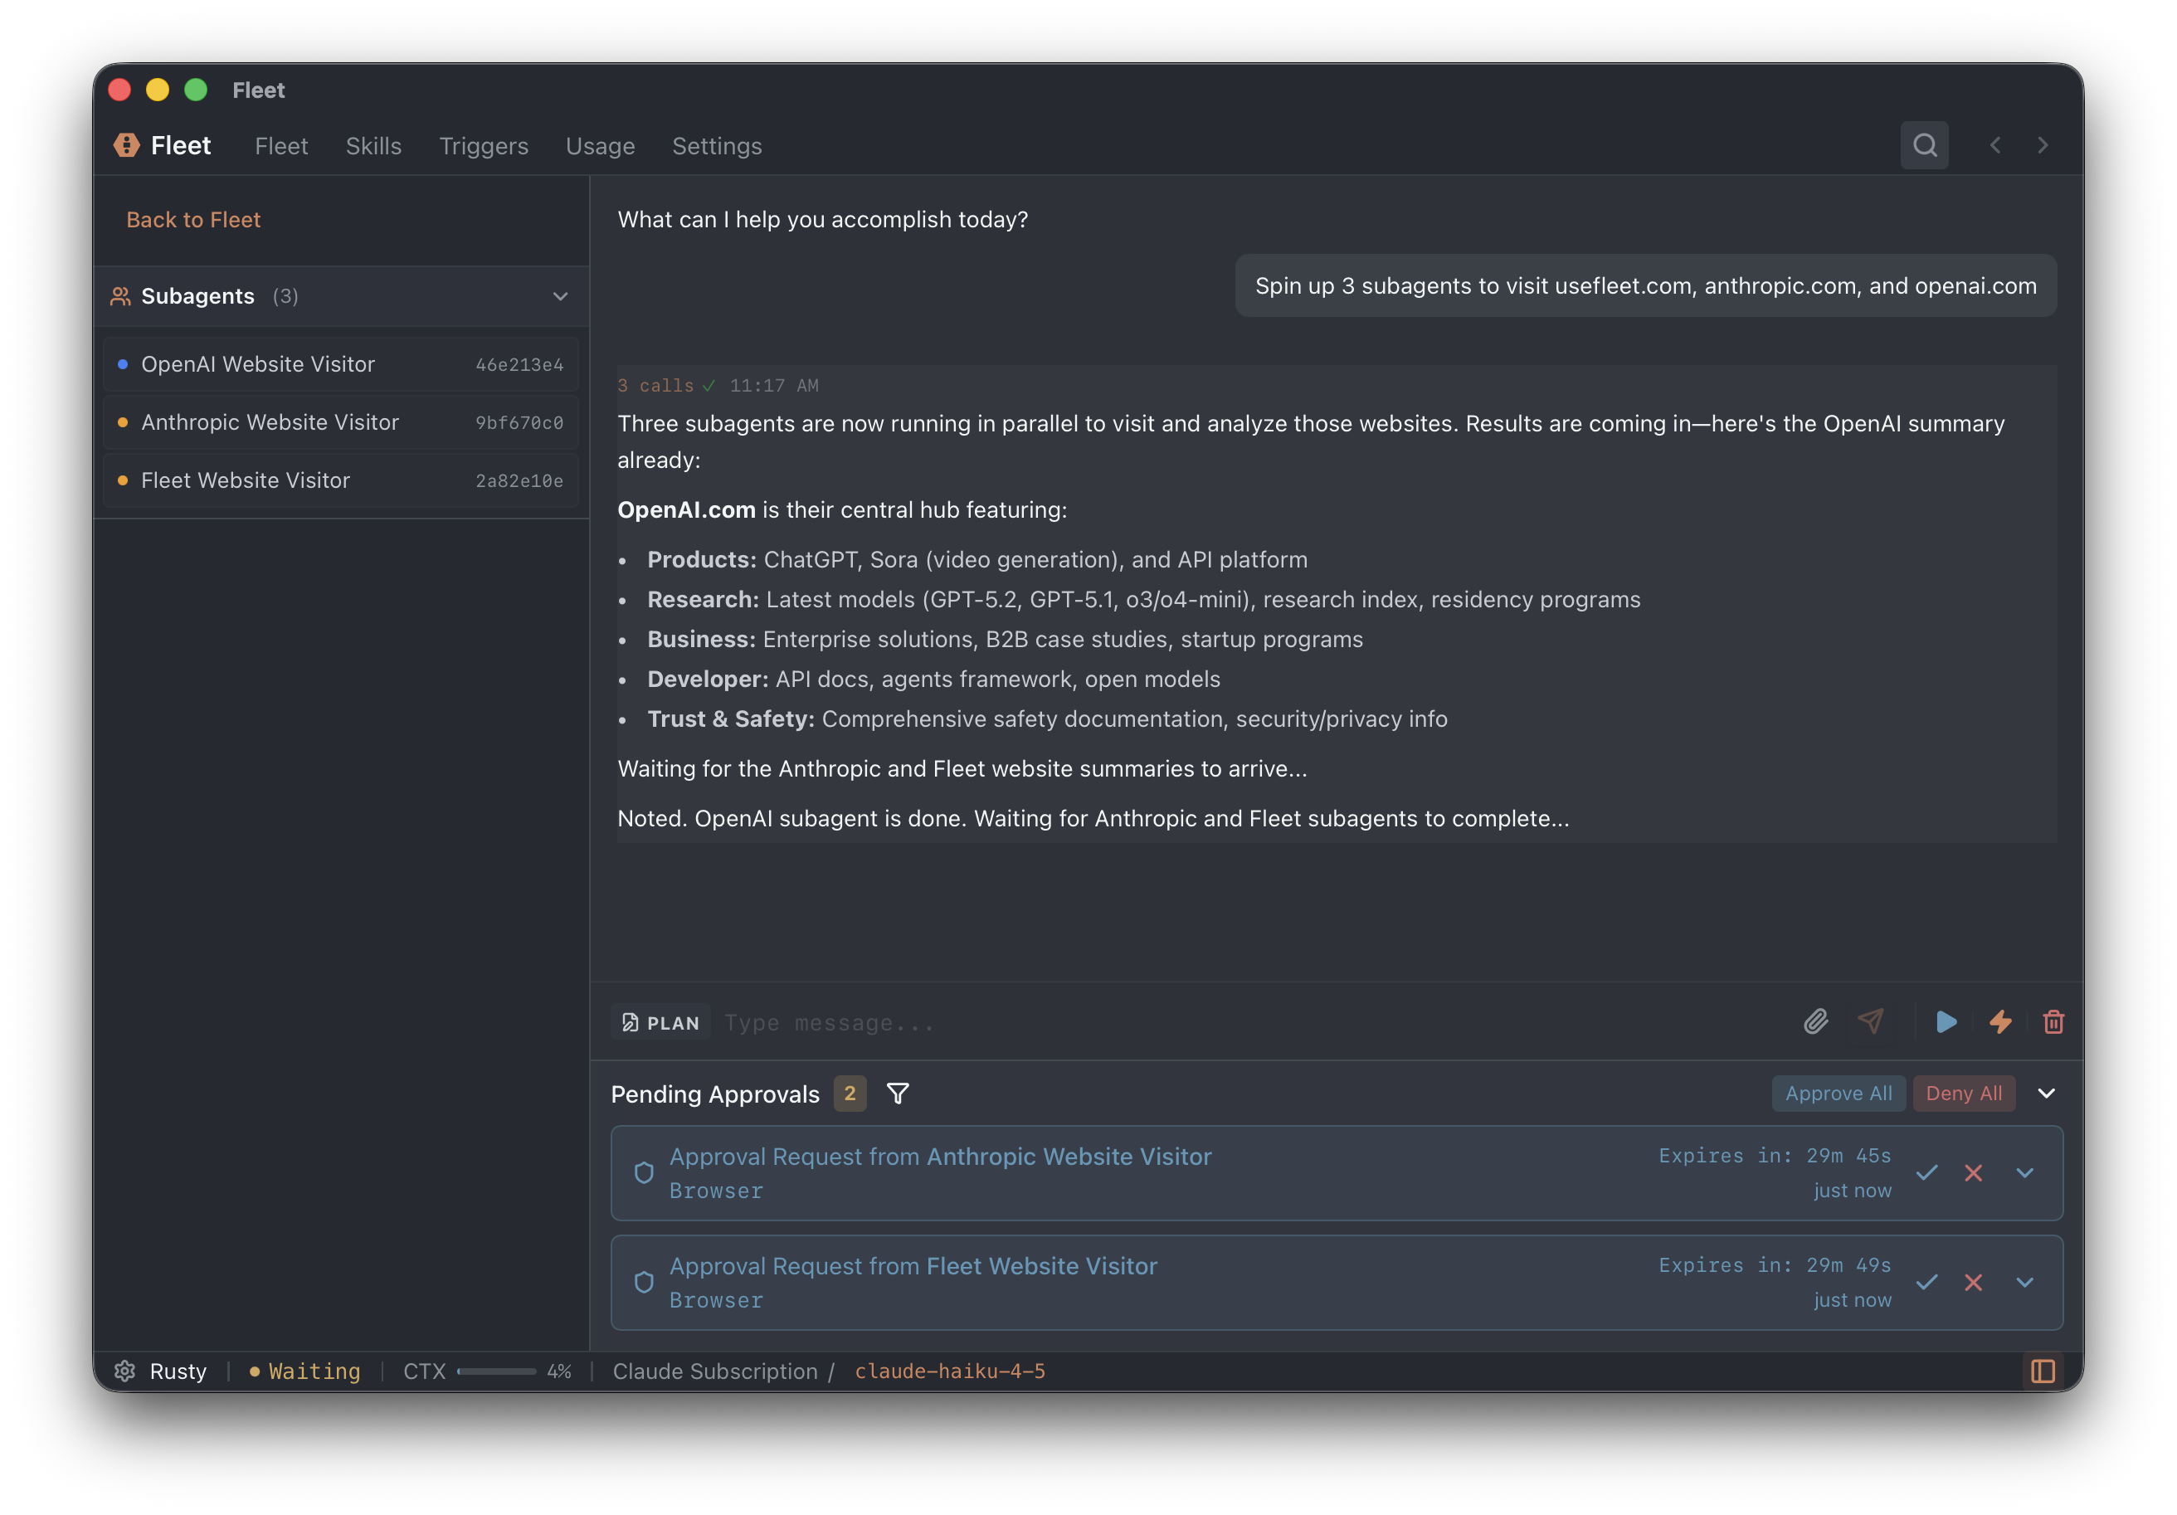Switch to the Skills tab
Image resolution: width=2177 pixels, height=1515 pixels.
373,146
